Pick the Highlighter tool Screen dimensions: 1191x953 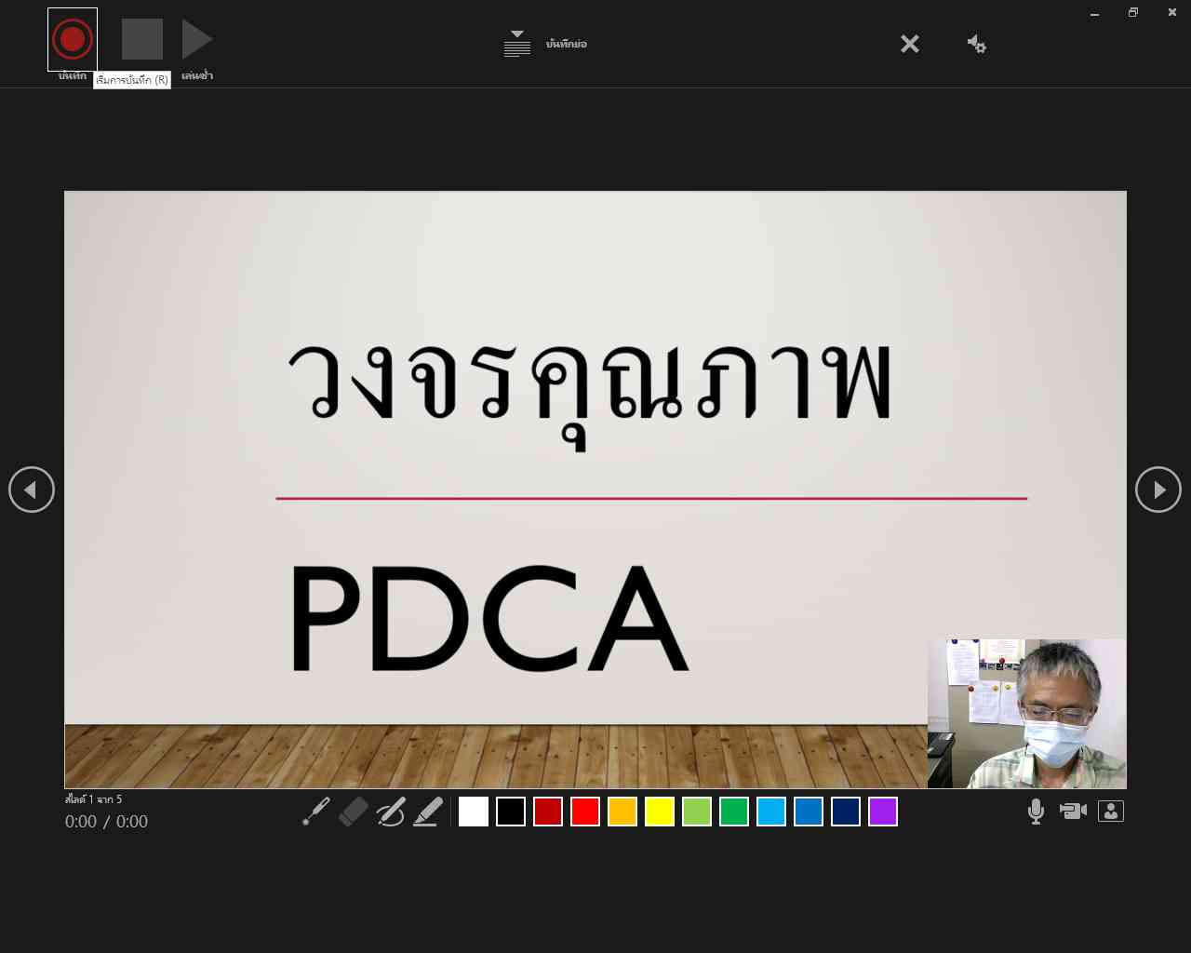[x=428, y=812]
